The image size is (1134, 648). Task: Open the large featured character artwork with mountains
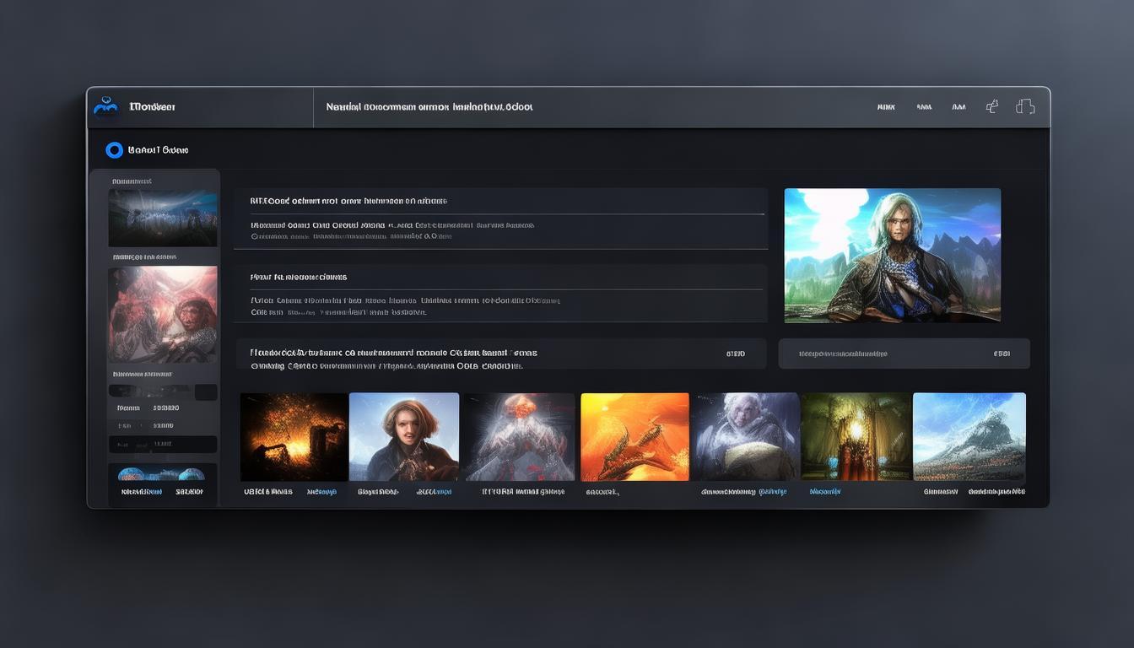point(892,255)
